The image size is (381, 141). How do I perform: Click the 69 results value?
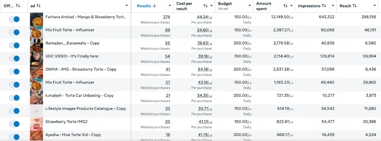pos(168,30)
